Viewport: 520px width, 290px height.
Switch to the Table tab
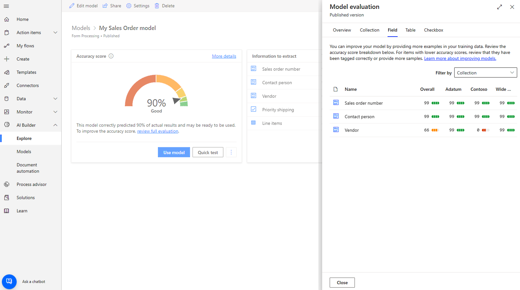pyautogui.click(x=410, y=30)
